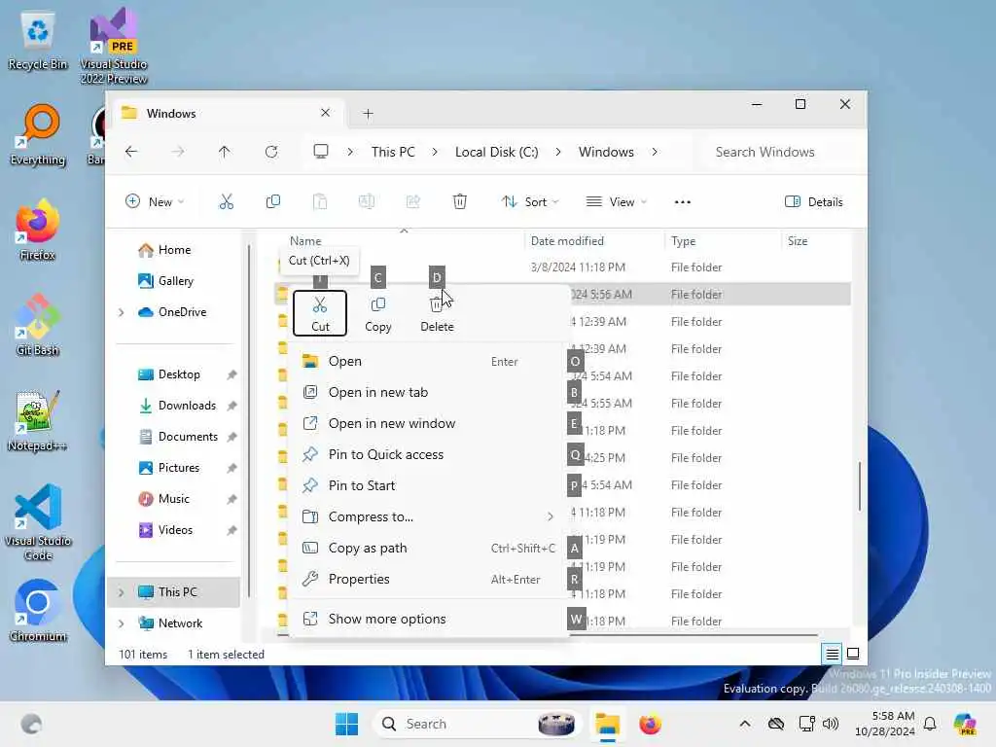Go back with the Back arrow

pos(131,152)
